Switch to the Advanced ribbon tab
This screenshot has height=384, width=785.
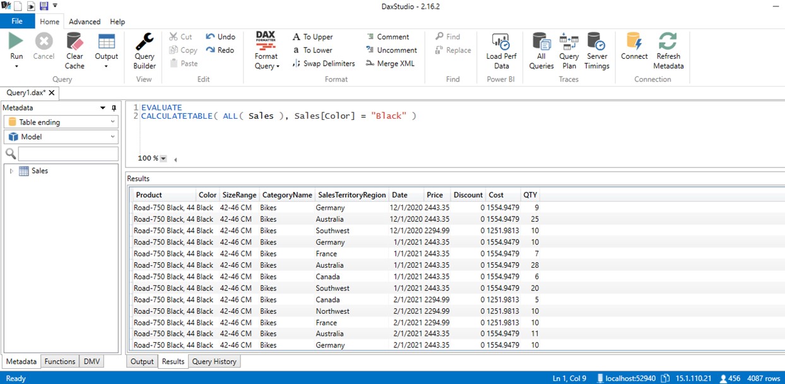click(x=85, y=21)
